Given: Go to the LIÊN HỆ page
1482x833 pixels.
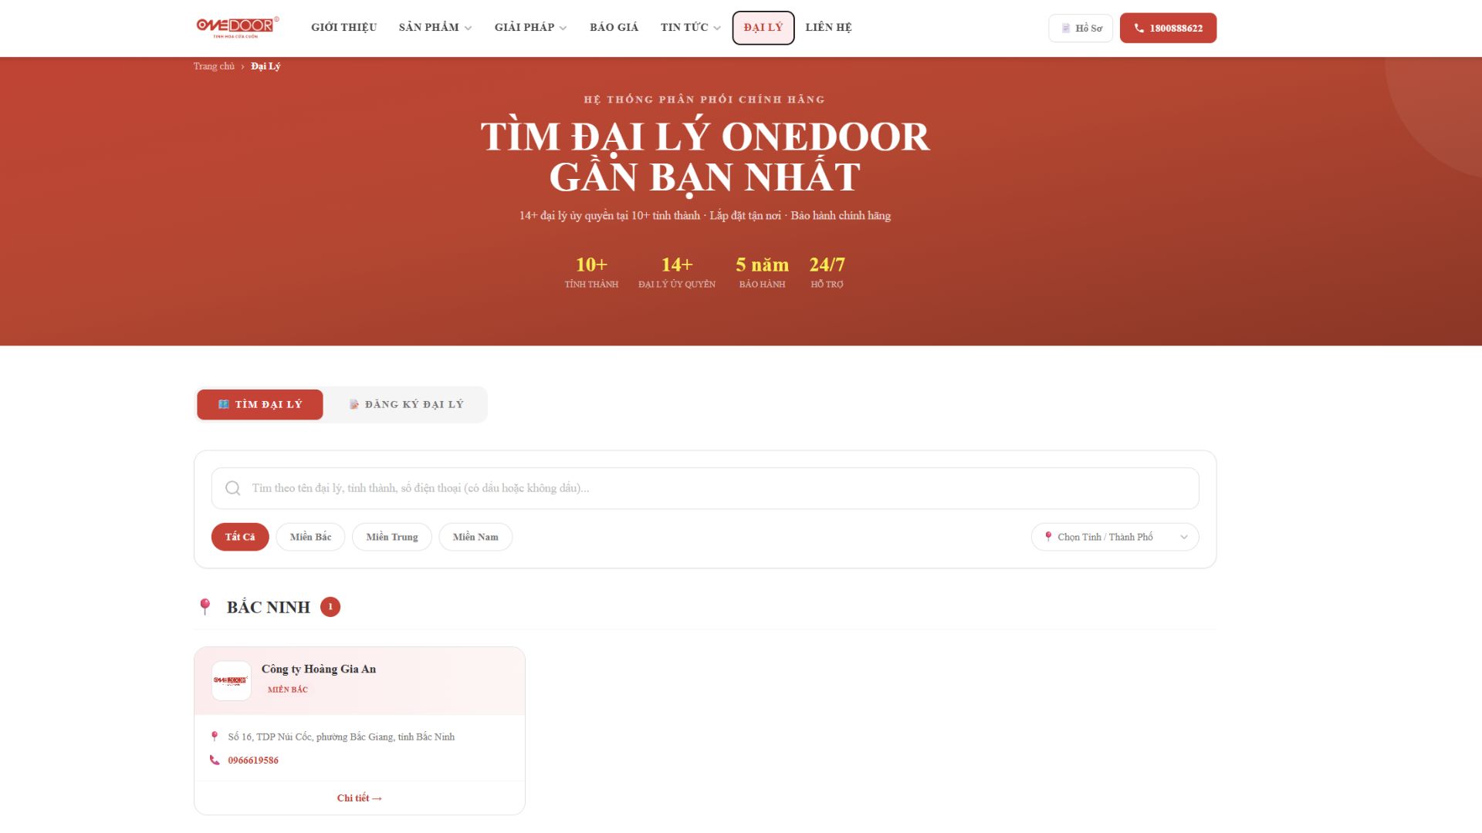Looking at the screenshot, I should coord(828,27).
